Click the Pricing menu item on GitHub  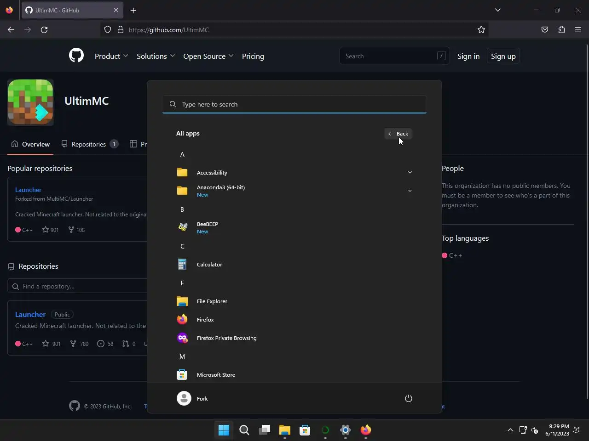point(253,56)
